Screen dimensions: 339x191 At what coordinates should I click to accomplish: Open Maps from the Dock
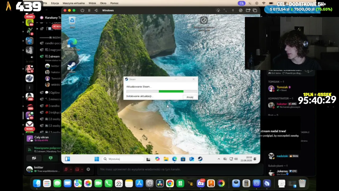coord(78,183)
